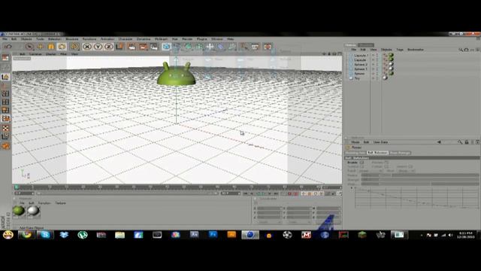Image resolution: width=481 pixels, height=271 pixels.
Task: Toggle the Z axis lock
Action: click(x=108, y=47)
